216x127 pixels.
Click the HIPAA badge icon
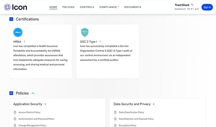18,32
